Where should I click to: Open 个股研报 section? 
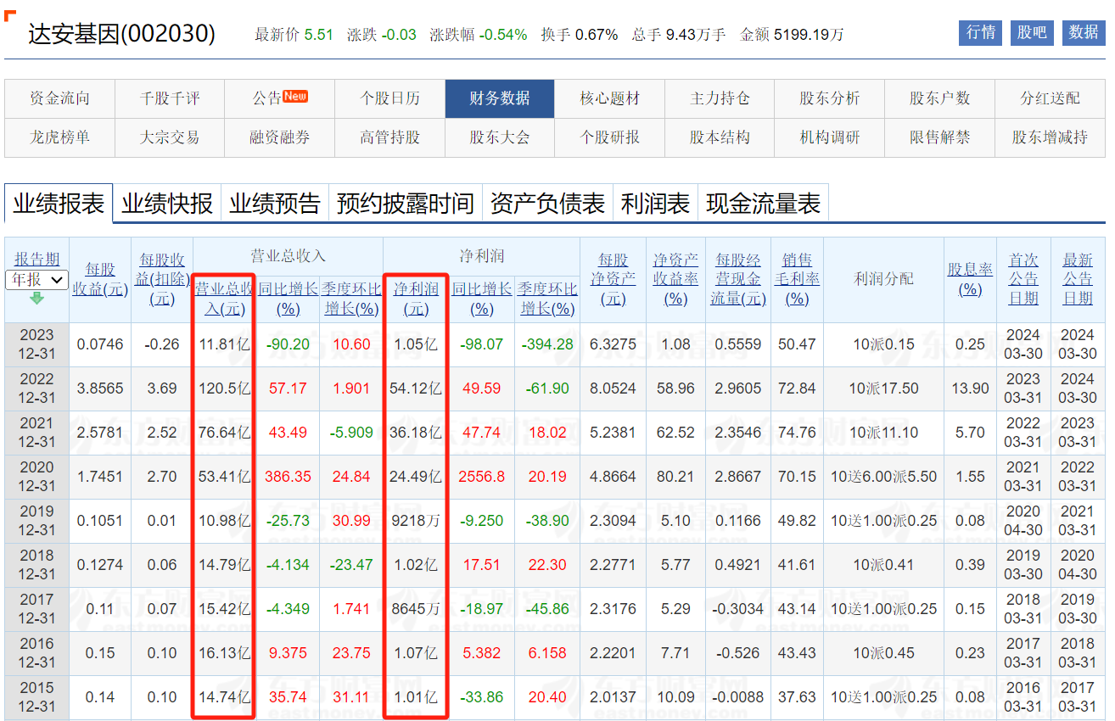click(x=609, y=137)
